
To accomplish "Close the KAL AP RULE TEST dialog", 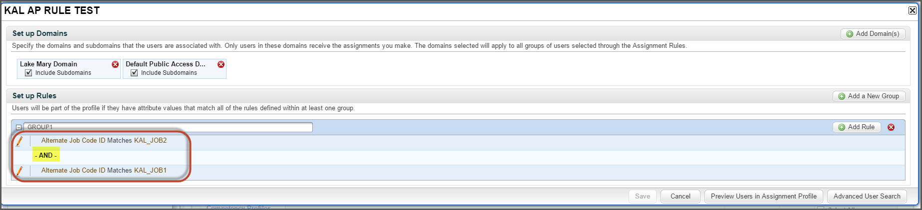I will [x=913, y=10].
